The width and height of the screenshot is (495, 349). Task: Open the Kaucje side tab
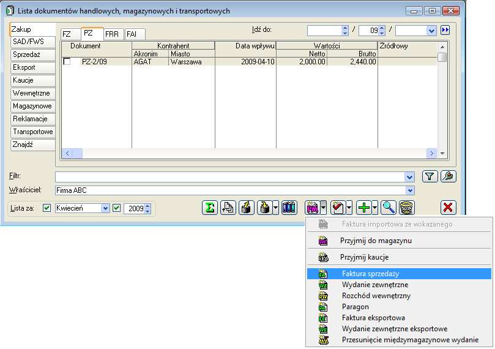pyautogui.click(x=33, y=81)
